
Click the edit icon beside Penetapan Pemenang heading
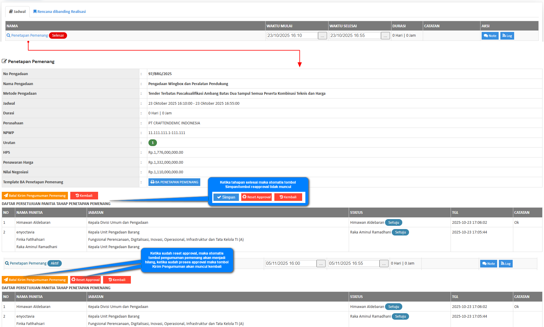[x=4, y=61]
